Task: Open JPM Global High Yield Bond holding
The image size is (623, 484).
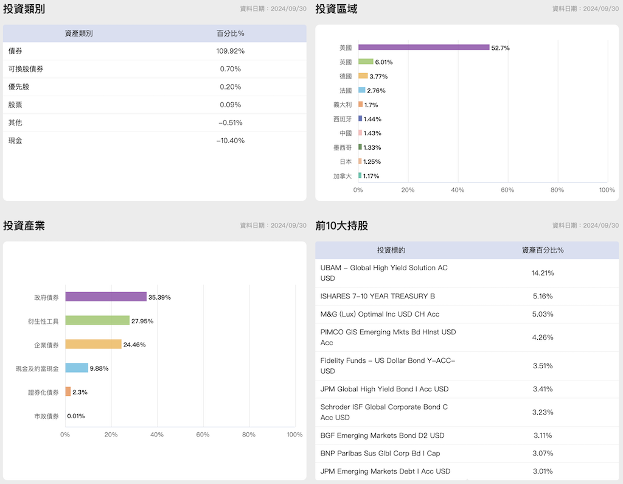Action: [x=384, y=389]
